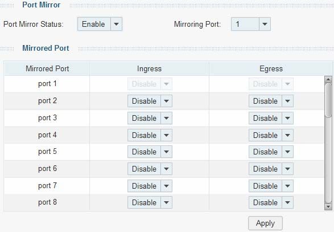Click the scrollbar down arrow
This screenshot has height=232, width=334.
point(328,206)
